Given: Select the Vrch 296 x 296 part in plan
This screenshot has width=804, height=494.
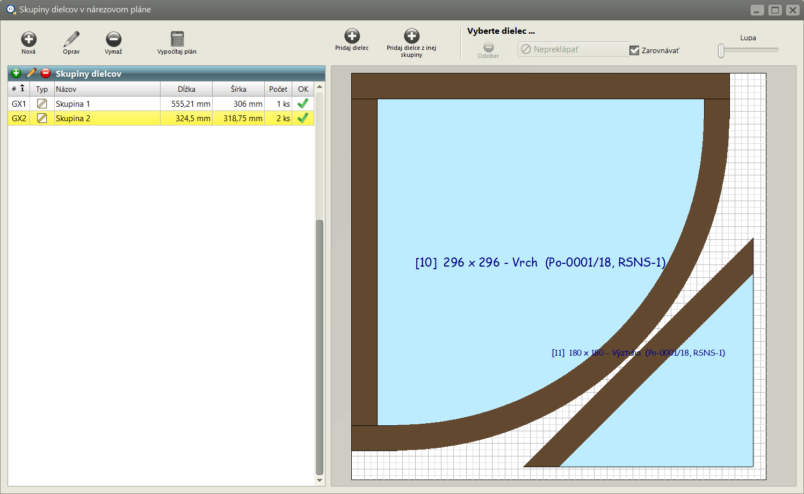Looking at the screenshot, I should coord(510,215).
